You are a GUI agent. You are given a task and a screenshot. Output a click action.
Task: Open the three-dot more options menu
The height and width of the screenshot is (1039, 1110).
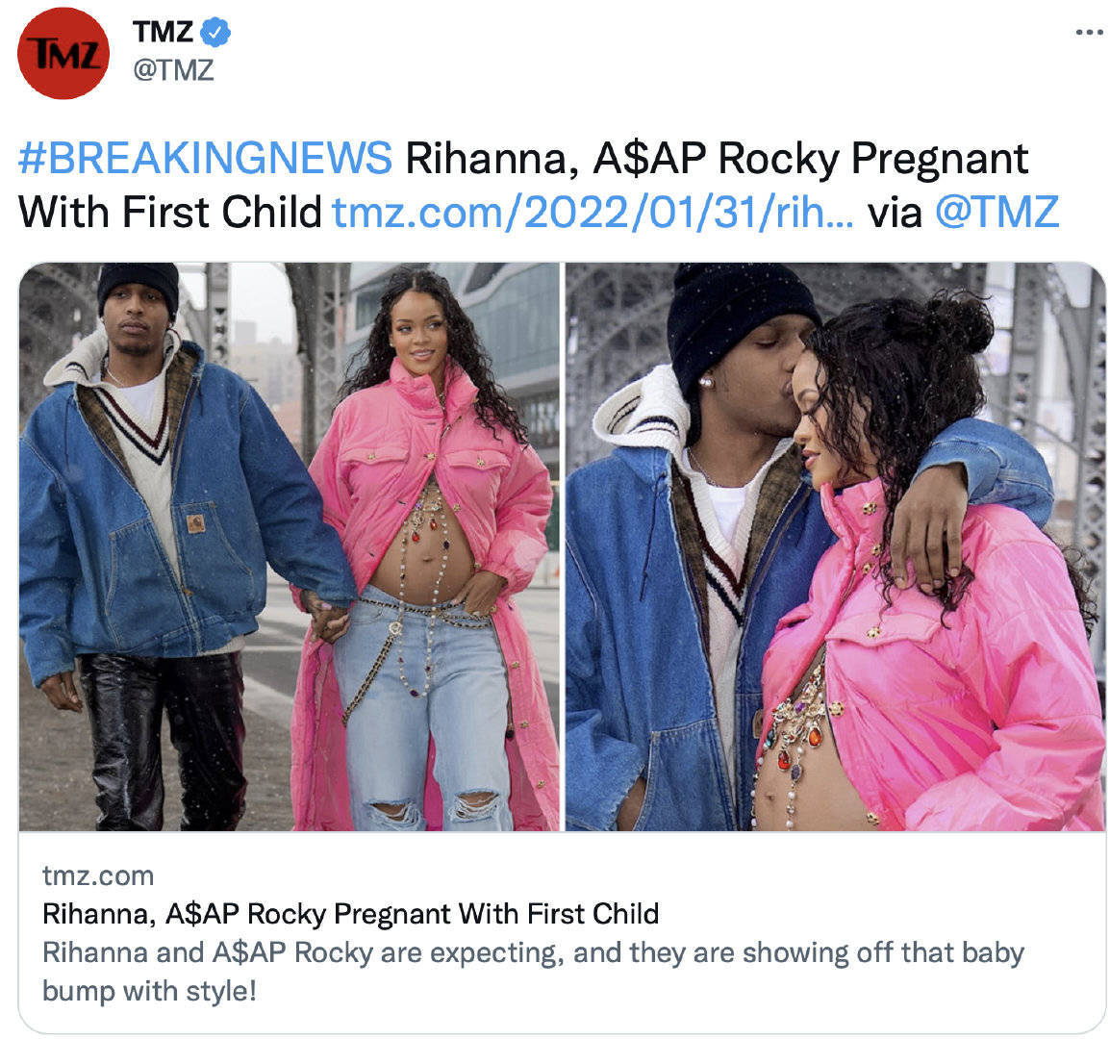pos(1089,32)
